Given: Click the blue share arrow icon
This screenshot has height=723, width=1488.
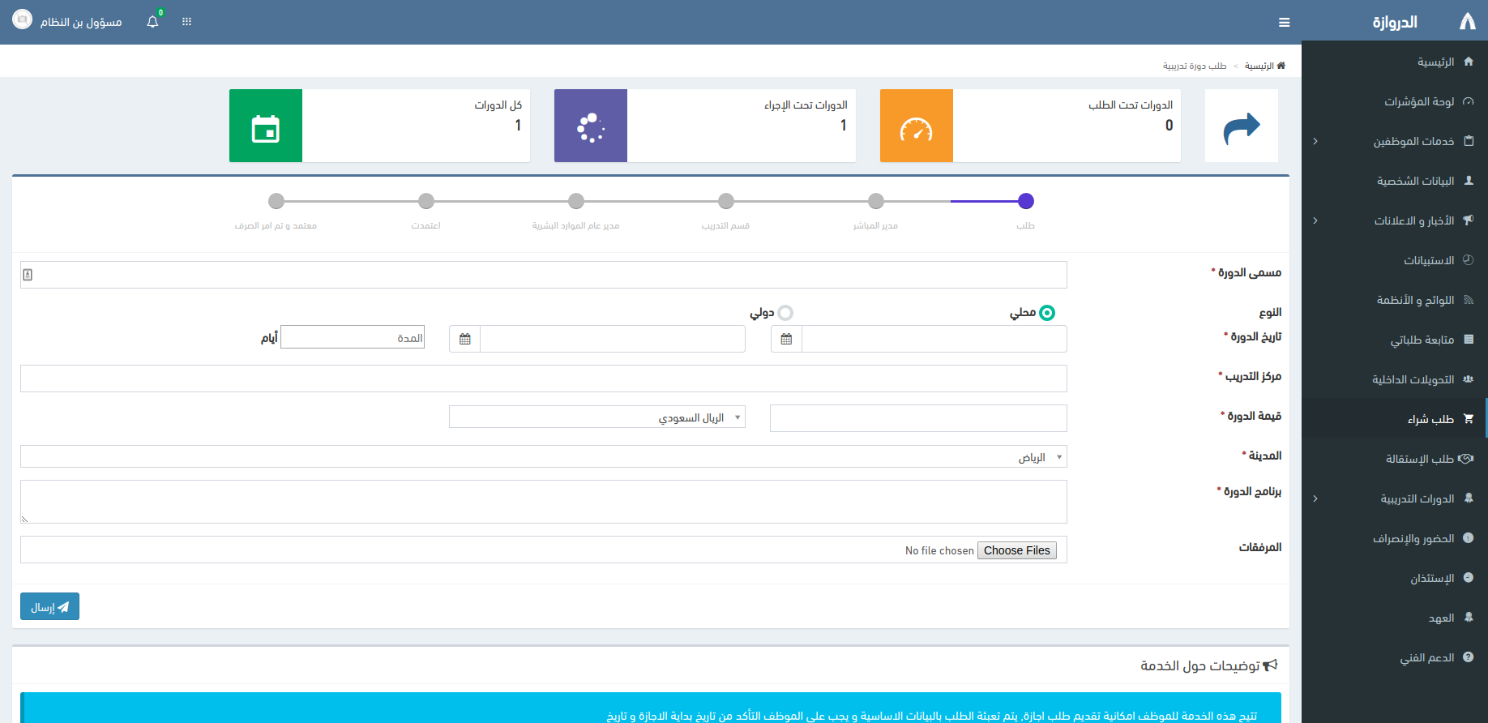Looking at the screenshot, I should 1241,126.
